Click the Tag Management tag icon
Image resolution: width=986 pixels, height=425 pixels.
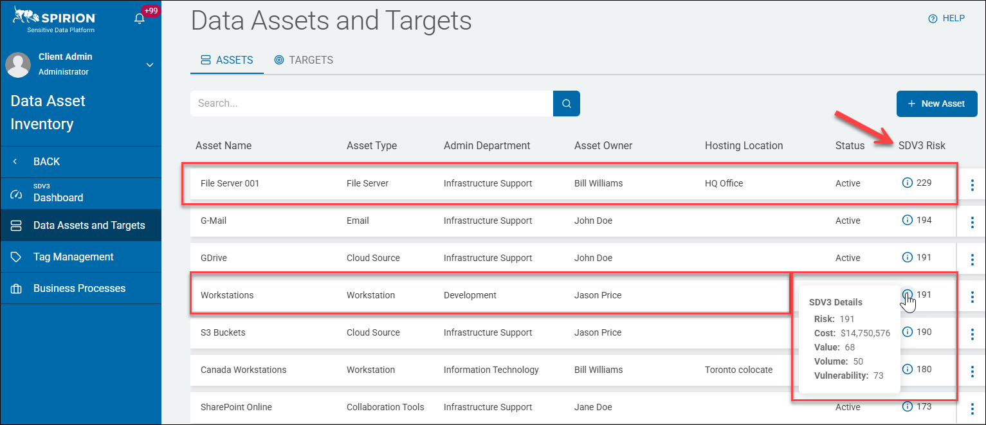tap(15, 257)
